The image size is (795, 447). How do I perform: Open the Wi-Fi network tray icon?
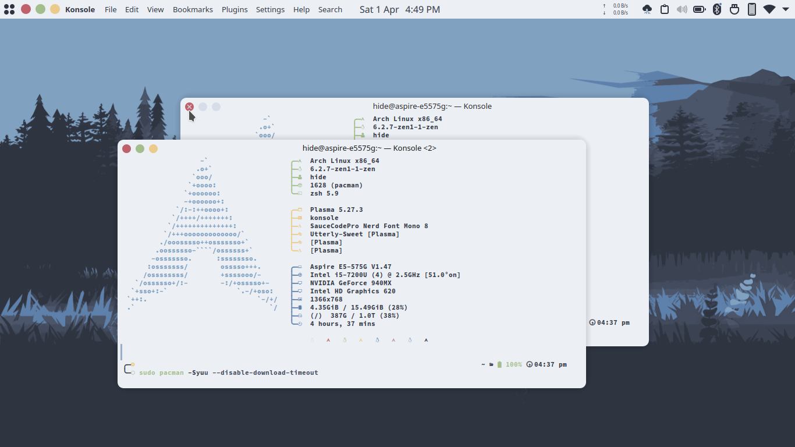(769, 9)
